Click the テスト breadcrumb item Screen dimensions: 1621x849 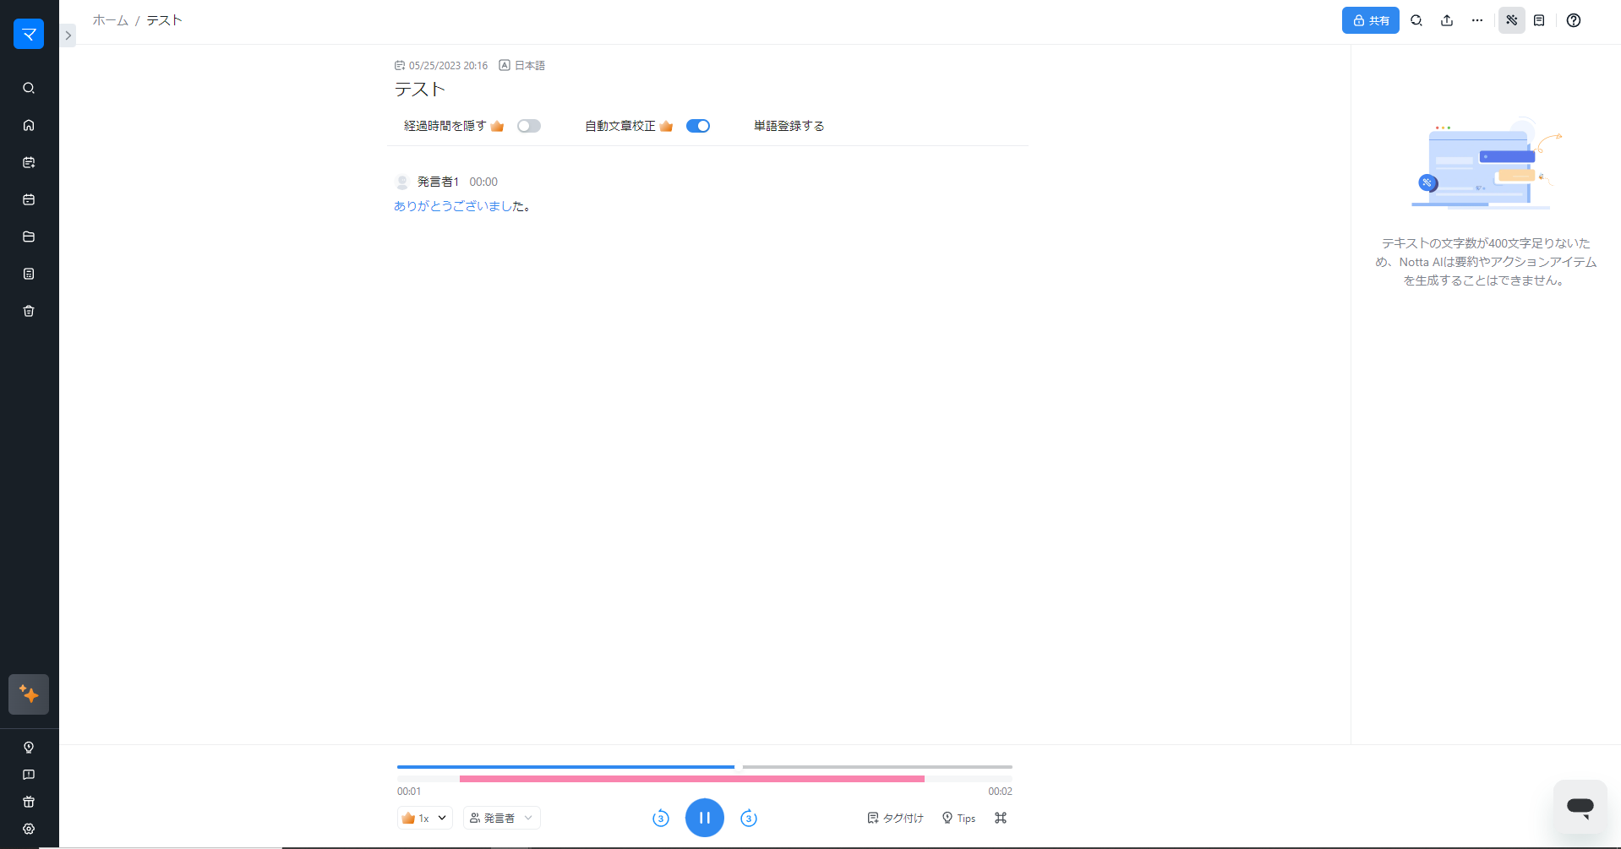click(164, 20)
